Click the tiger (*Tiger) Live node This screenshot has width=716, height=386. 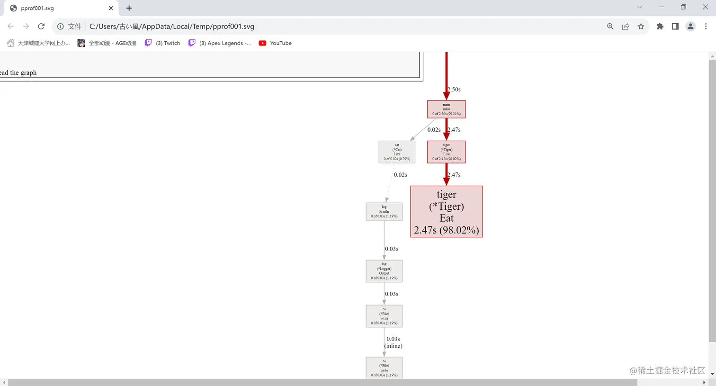447,152
